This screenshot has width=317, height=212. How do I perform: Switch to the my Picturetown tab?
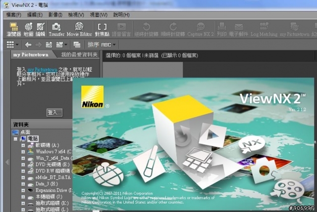click(31, 55)
